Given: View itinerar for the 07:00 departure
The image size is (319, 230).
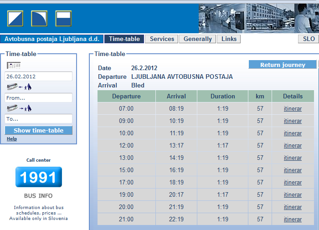Looking at the screenshot, I should point(293,109).
